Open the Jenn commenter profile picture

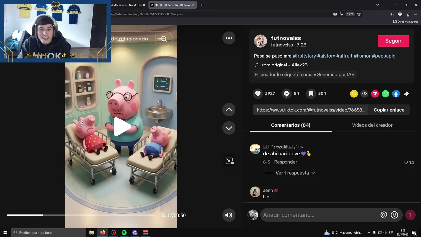pos(255,192)
